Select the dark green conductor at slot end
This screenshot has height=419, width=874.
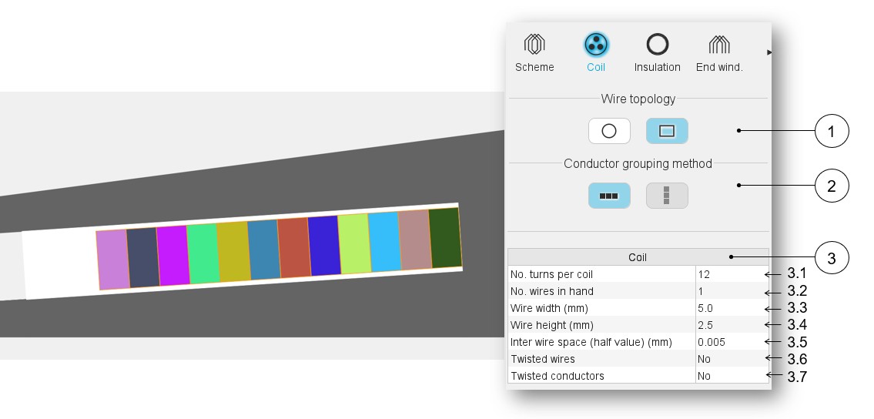[444, 238]
